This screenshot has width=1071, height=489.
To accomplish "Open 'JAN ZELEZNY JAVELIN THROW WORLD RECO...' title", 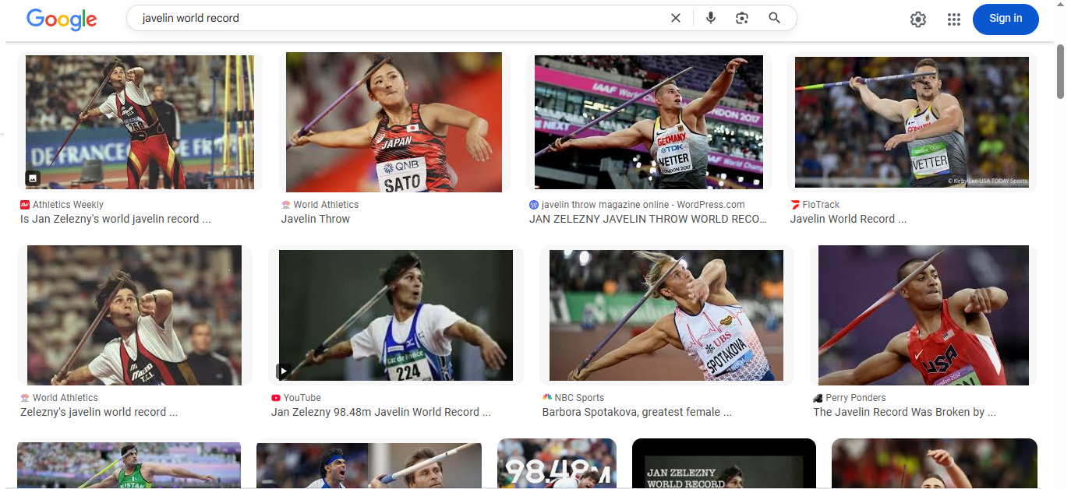I will click(x=648, y=219).
